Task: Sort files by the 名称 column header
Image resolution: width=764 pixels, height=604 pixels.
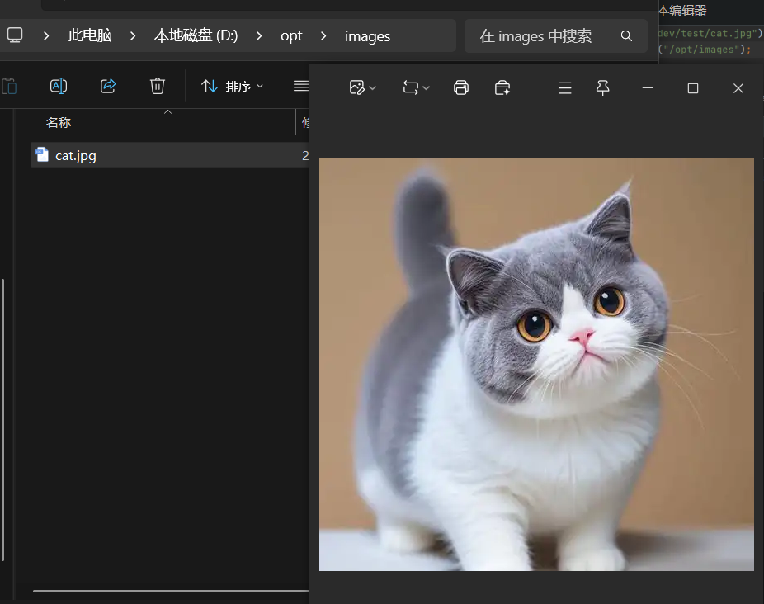Action: click(59, 121)
